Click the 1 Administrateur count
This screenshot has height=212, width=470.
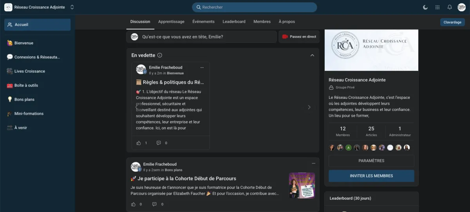400,131
